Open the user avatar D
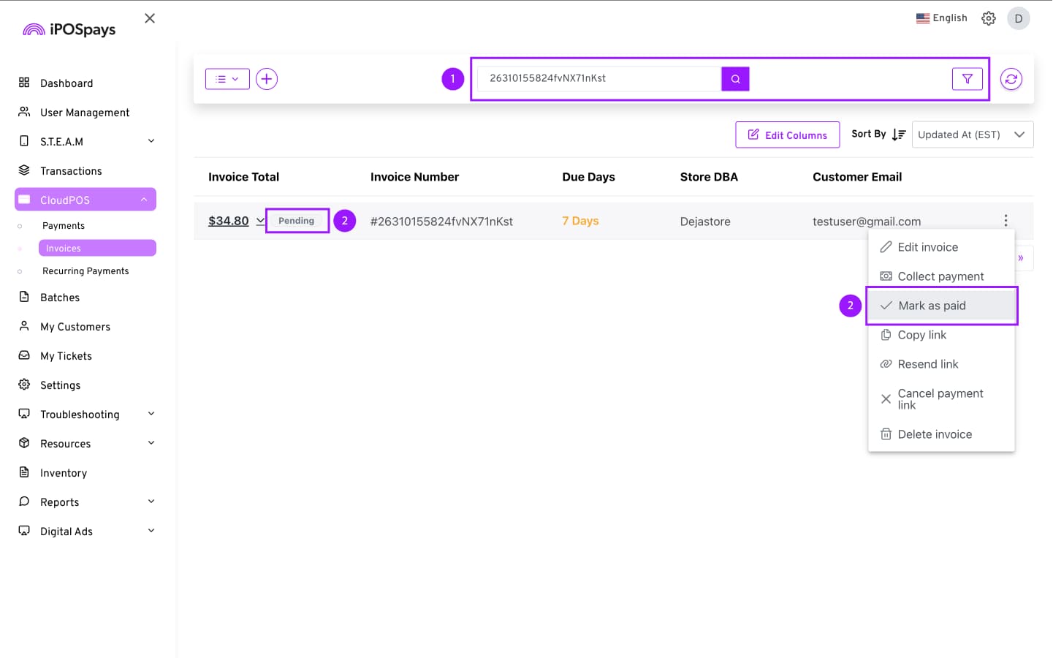 [x=1018, y=18]
